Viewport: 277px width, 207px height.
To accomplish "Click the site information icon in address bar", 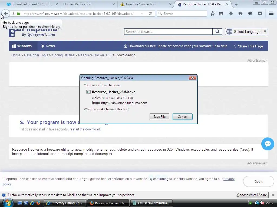I will click(x=14, y=13).
